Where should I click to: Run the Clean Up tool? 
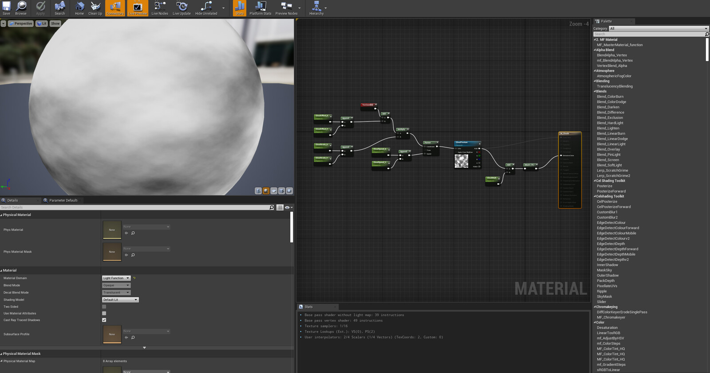click(x=95, y=8)
